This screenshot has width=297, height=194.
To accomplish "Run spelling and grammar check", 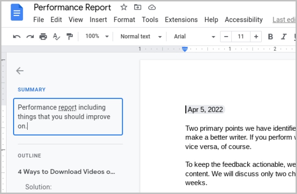I will (x=56, y=37).
